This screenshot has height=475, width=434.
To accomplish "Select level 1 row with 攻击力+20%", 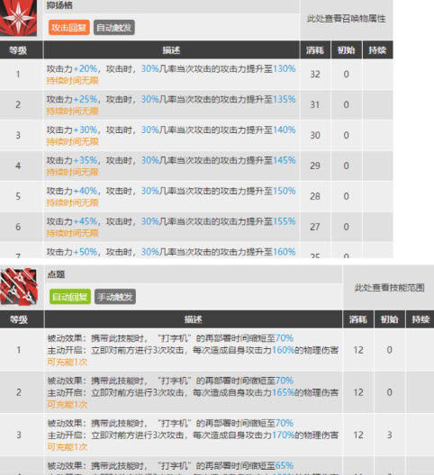I will click(x=196, y=74).
